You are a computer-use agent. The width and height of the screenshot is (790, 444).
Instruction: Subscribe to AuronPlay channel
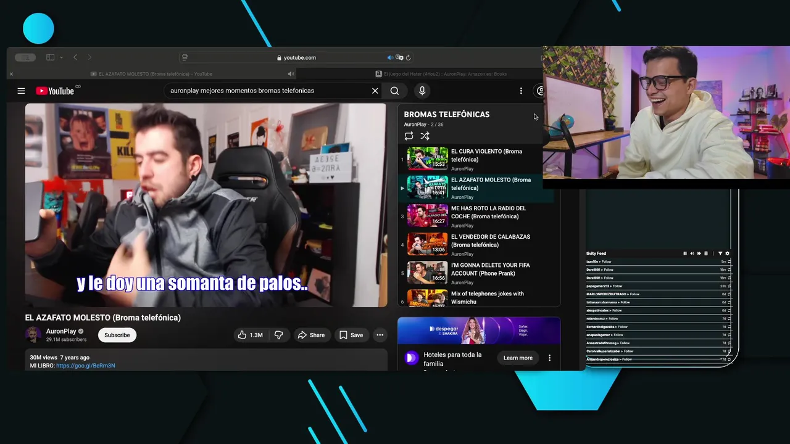tap(117, 335)
